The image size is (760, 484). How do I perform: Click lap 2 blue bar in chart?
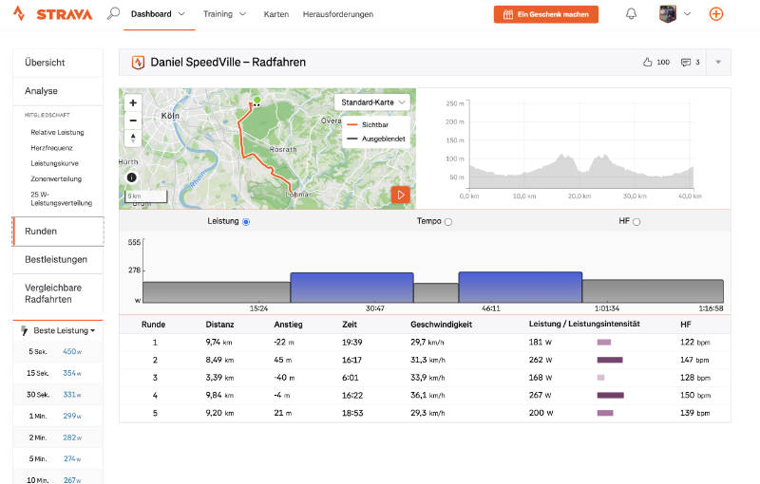[x=351, y=288]
